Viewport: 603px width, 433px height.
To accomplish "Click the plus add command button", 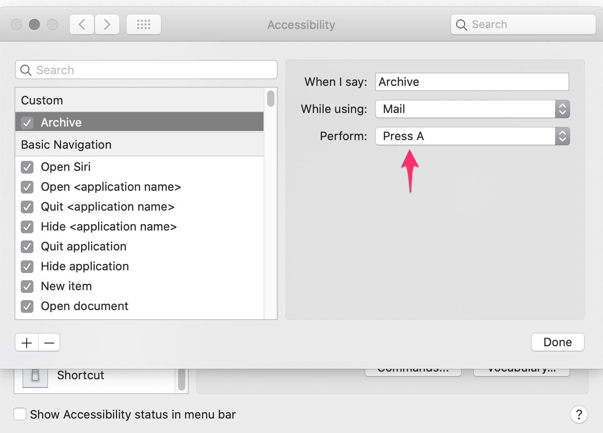I will click(27, 343).
